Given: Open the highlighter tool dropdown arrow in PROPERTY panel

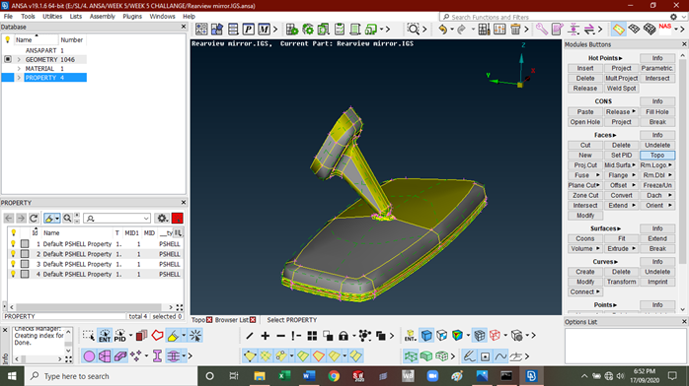Looking at the screenshot, I should (57, 219).
